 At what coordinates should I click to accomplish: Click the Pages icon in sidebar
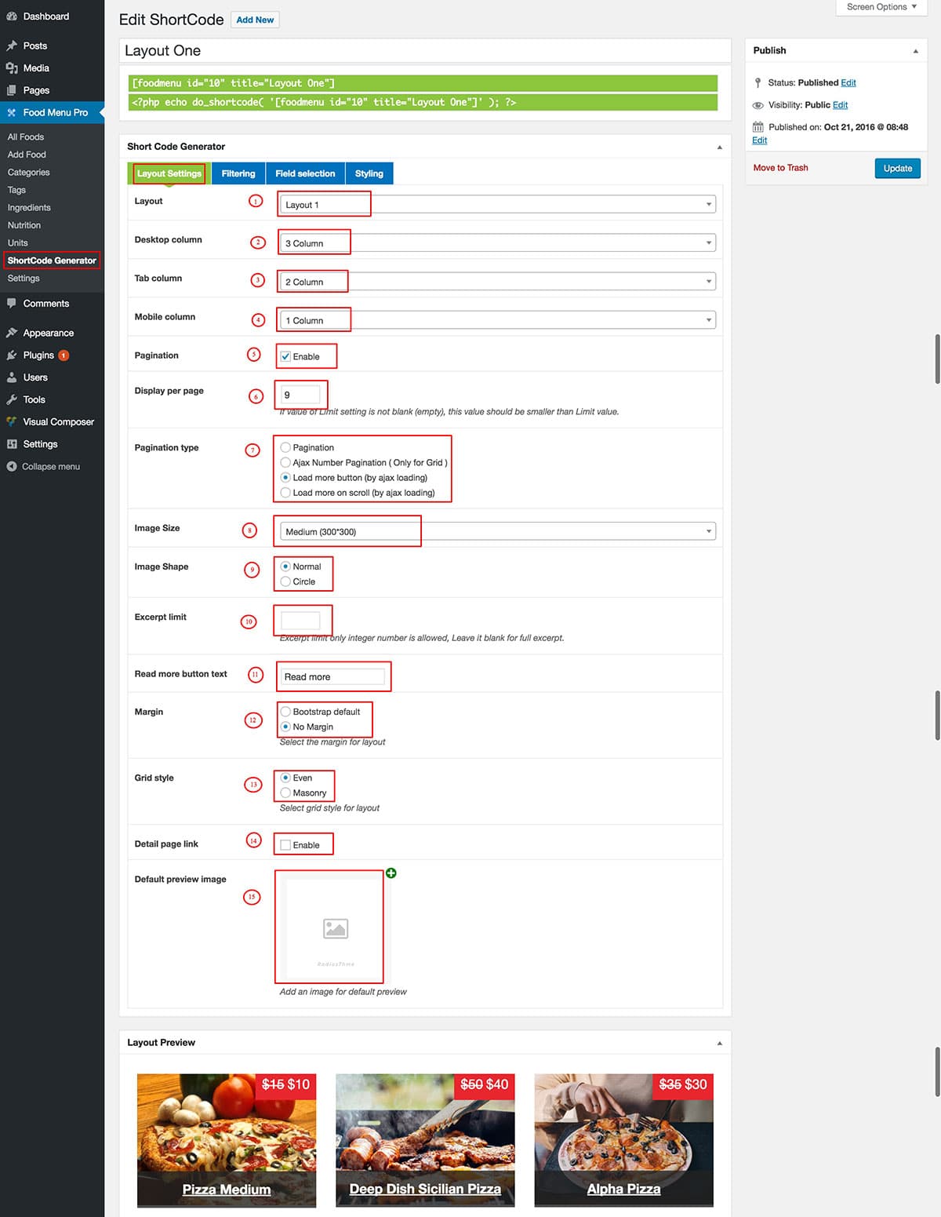[x=12, y=90]
